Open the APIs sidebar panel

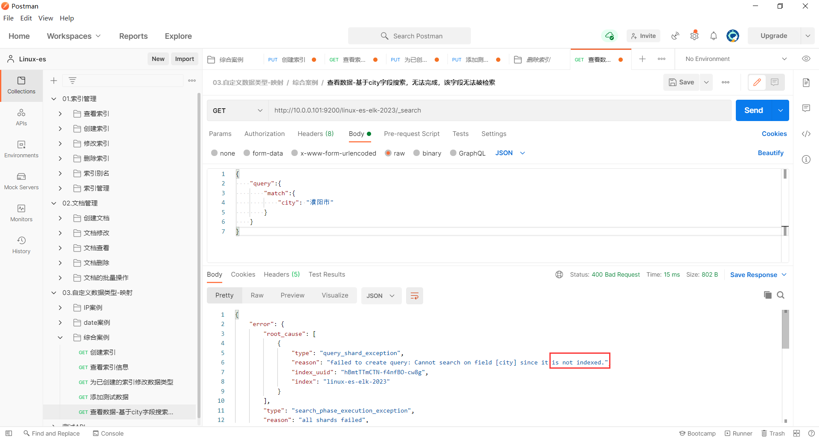tap(21, 118)
